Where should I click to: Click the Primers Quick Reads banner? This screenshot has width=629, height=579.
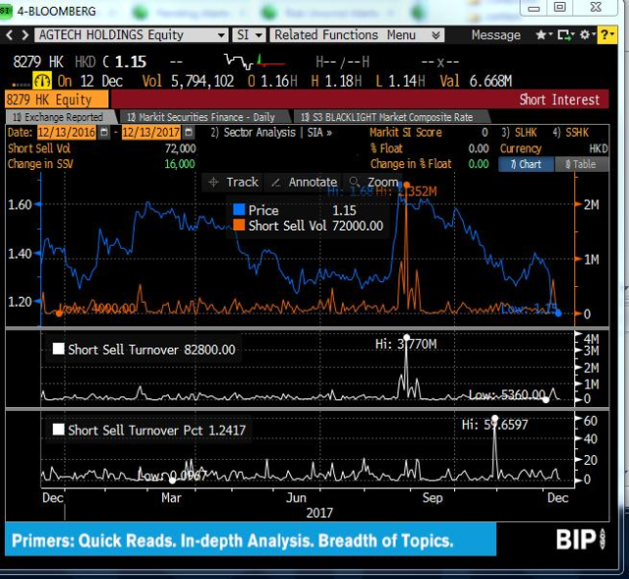point(251,540)
